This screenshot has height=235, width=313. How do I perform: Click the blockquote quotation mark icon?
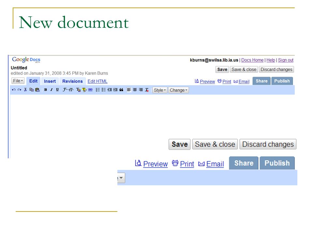coord(121,90)
